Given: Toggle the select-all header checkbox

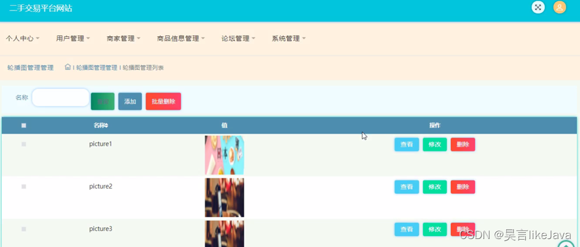Looking at the screenshot, I should (x=24, y=126).
